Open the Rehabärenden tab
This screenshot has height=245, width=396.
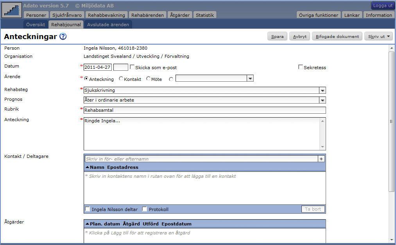tap(147, 15)
